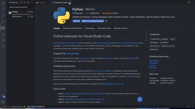Click the star rating (523)

coord(110,13)
